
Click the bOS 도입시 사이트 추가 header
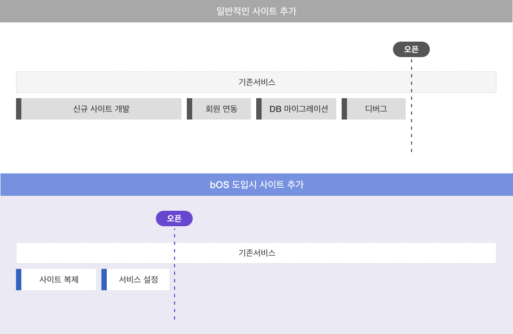[x=256, y=185]
